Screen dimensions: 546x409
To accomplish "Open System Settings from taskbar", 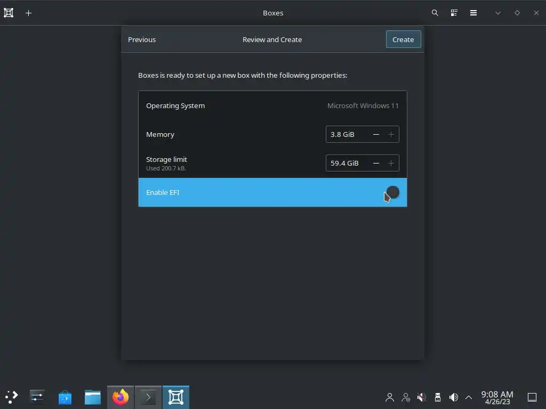I will pyautogui.click(x=37, y=397).
